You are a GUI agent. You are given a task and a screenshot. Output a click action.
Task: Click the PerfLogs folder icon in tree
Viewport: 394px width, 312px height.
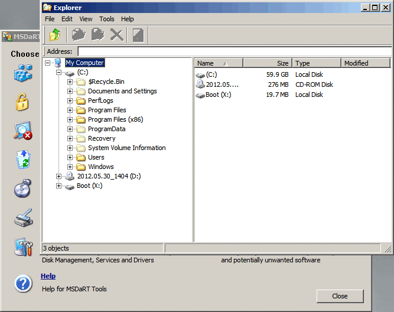pyautogui.click(x=81, y=101)
